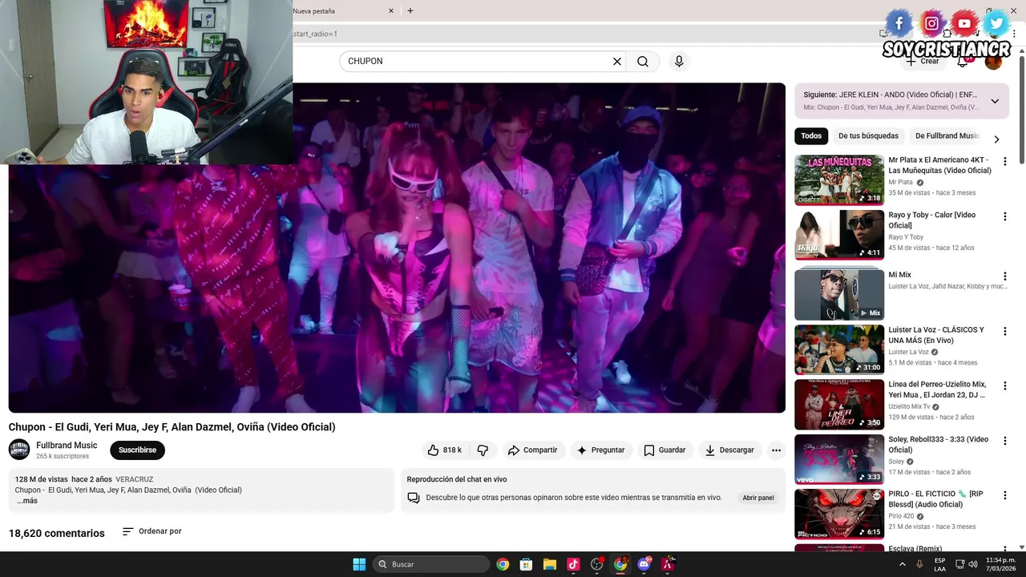Select the De tus búsquedas chip
The image size is (1026, 577).
[x=868, y=136]
